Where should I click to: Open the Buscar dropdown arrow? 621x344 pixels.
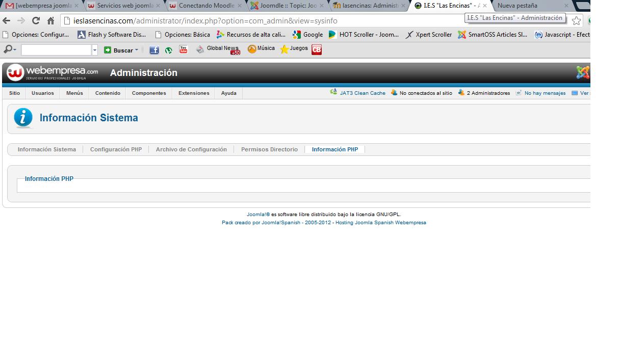click(137, 50)
